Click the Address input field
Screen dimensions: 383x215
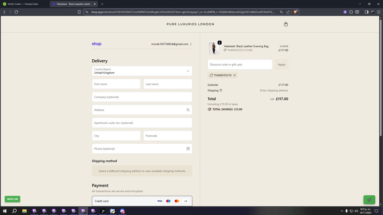pos(142,110)
